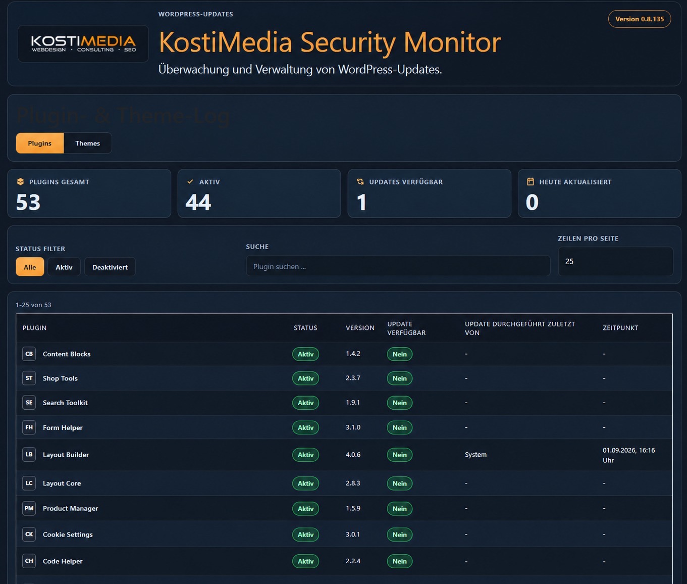This screenshot has width=687, height=584.
Task: Click the Shop Tools plugin name
Action: pos(60,378)
